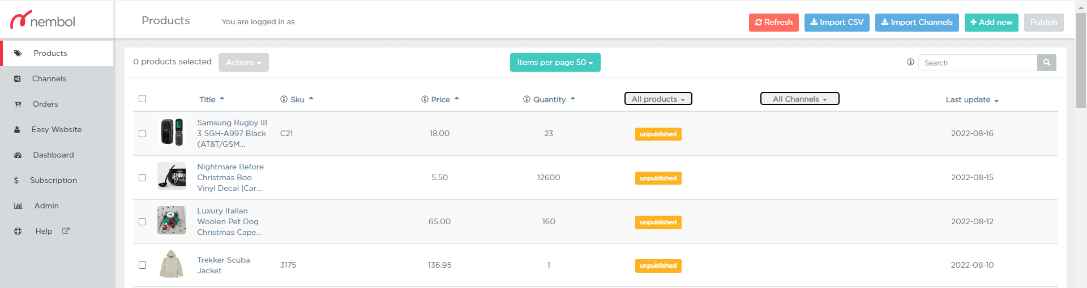Check the Samsung Rugby III product checkbox
The image size is (1087, 288).
(142, 134)
